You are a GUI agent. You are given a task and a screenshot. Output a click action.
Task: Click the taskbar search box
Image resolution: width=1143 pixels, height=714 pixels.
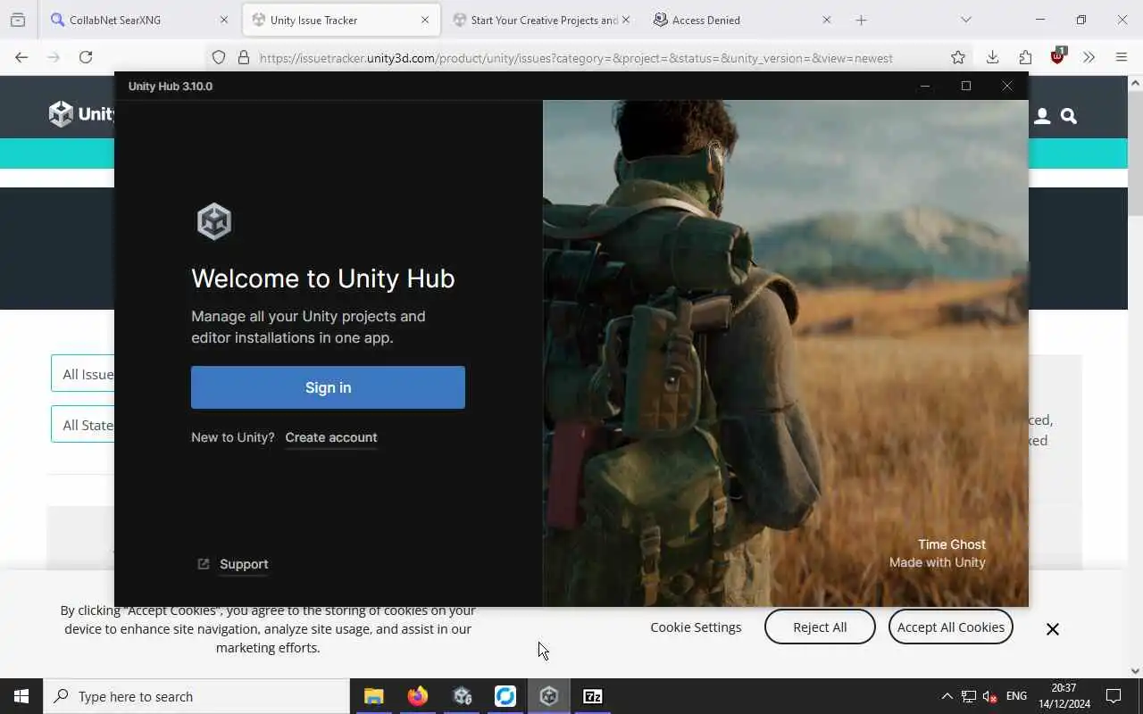pos(196,696)
